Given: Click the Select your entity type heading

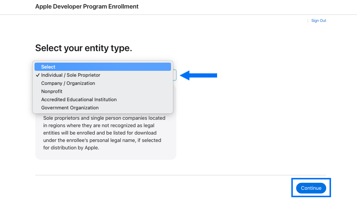Looking at the screenshot, I should pos(83,48).
